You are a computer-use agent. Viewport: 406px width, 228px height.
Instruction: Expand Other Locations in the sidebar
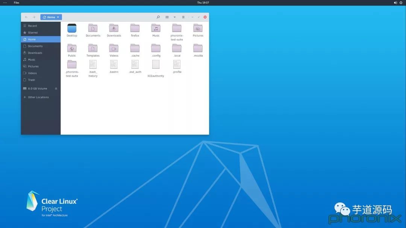click(x=37, y=97)
